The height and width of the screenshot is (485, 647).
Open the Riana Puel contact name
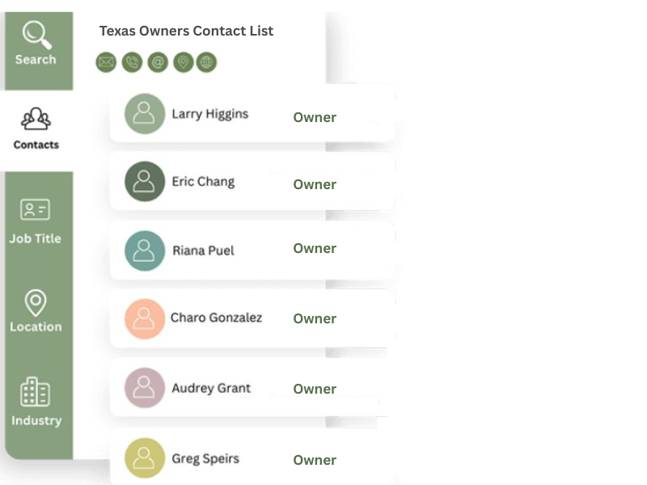[203, 251]
